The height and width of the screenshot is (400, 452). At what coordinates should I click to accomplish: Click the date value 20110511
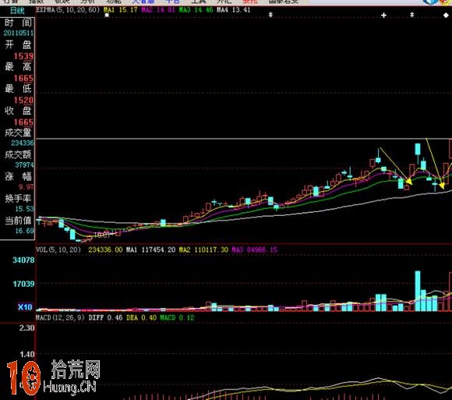click(x=19, y=33)
